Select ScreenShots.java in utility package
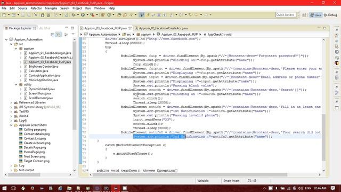Image resolution: width=341 pixels, height=192 pixels. point(39,93)
